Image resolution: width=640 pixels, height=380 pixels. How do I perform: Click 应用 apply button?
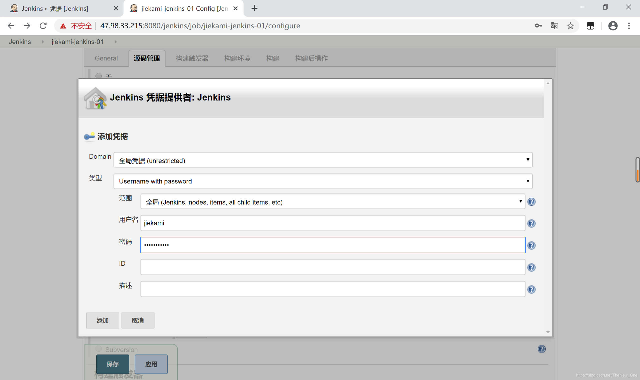151,364
